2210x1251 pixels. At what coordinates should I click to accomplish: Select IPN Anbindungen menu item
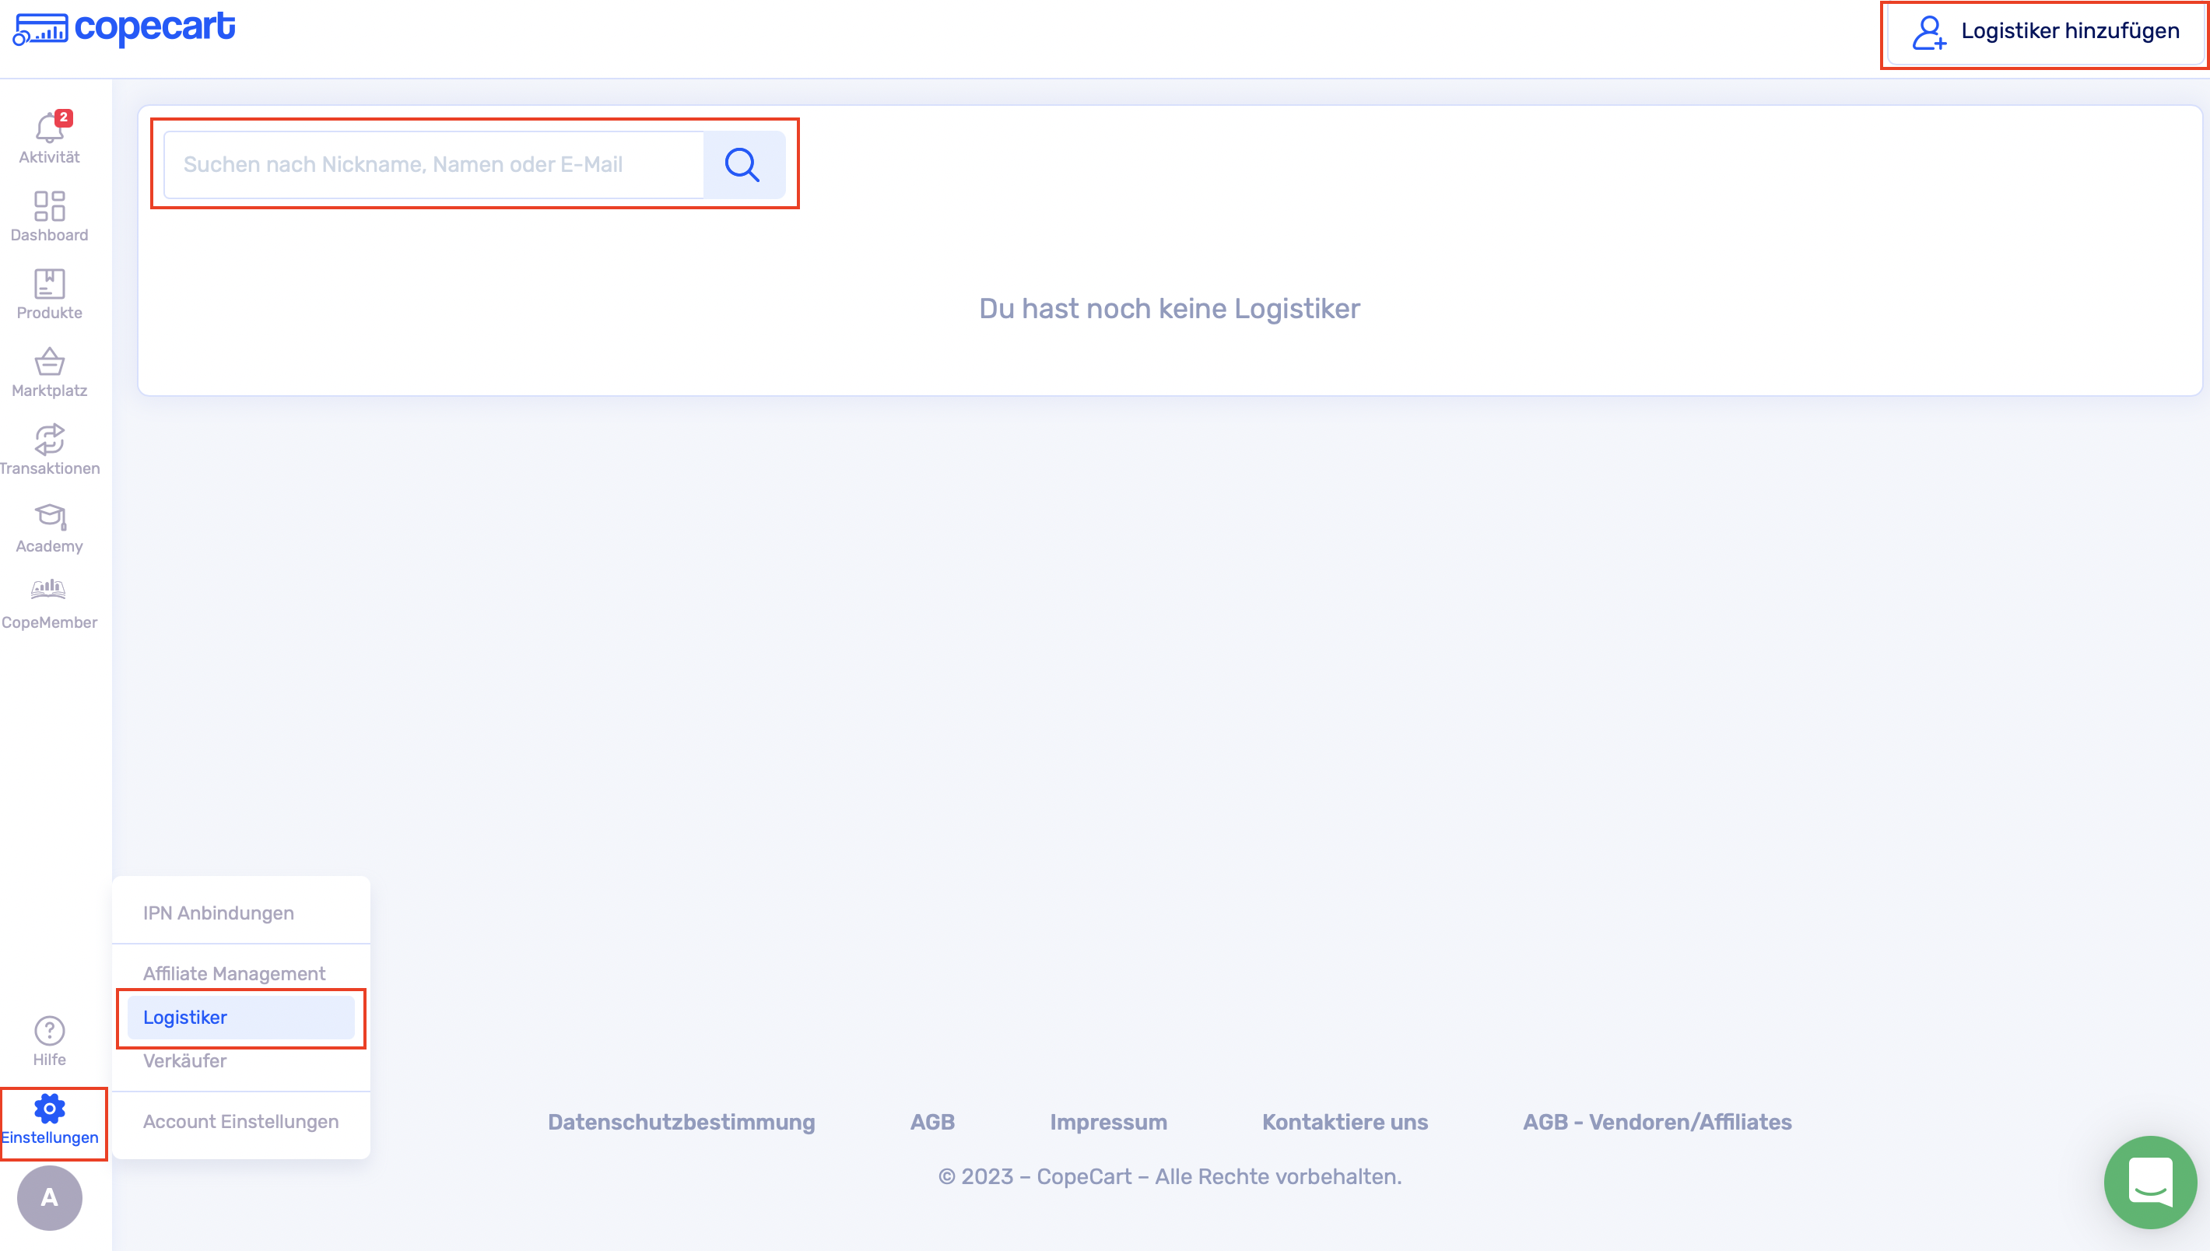coord(218,913)
